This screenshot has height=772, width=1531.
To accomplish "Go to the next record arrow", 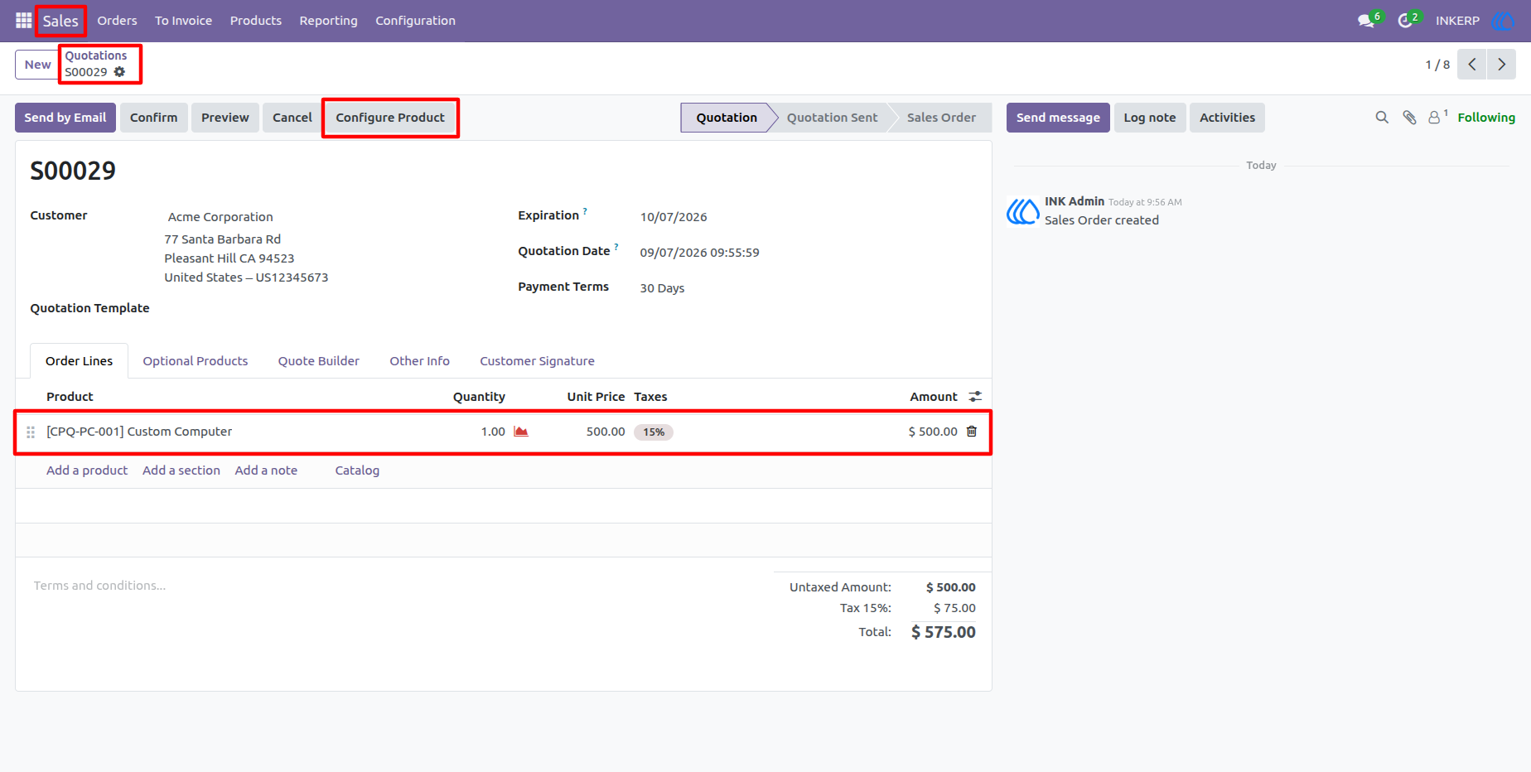I will [x=1501, y=65].
